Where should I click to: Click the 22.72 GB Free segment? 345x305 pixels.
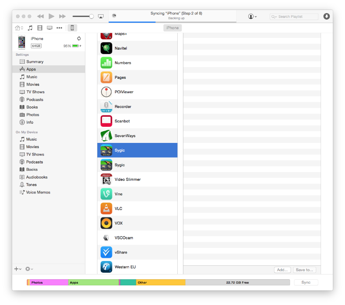tap(238, 282)
